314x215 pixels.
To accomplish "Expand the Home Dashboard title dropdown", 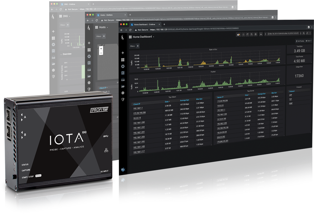I will pyautogui.click(x=154, y=37).
